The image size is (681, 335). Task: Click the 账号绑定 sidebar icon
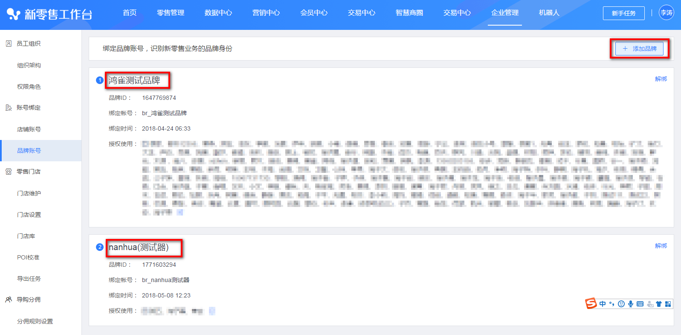tap(9, 108)
